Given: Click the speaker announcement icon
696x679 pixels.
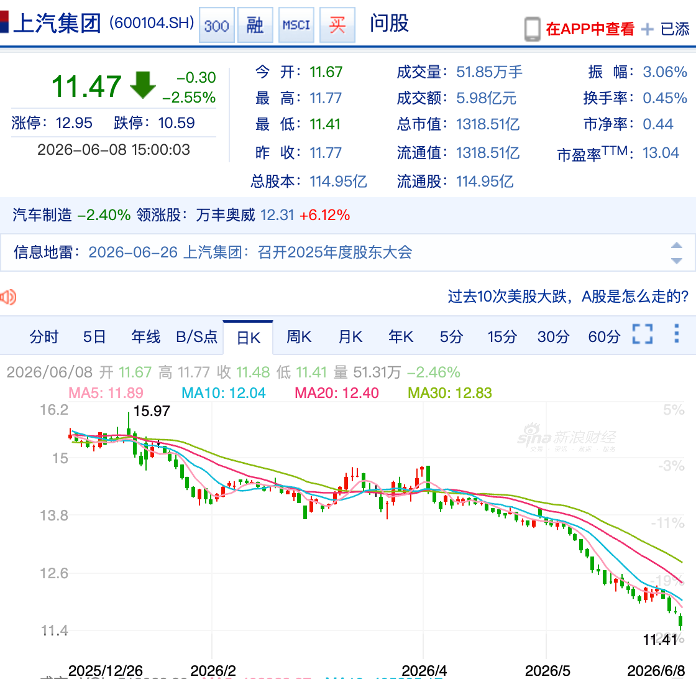Looking at the screenshot, I should [x=8, y=297].
